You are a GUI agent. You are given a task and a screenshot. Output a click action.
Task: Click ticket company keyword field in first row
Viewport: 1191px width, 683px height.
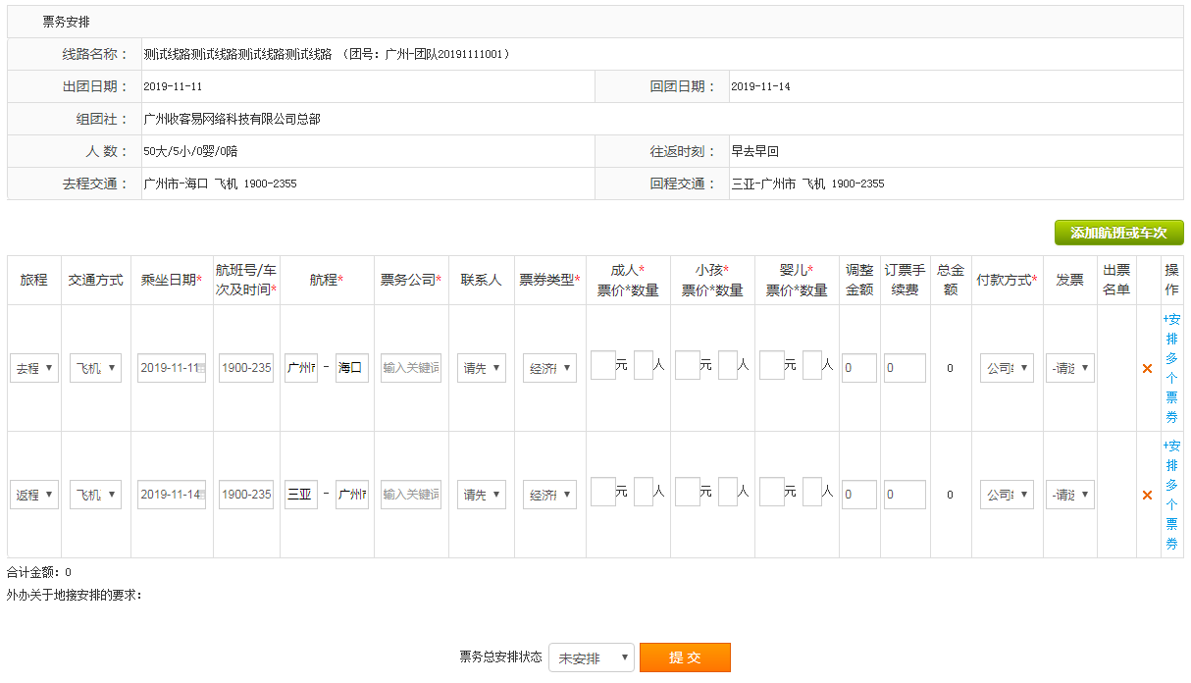[411, 369]
